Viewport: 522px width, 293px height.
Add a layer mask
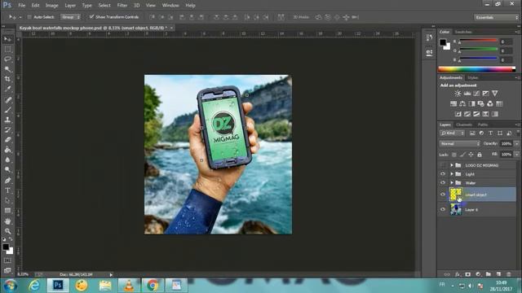point(467,274)
